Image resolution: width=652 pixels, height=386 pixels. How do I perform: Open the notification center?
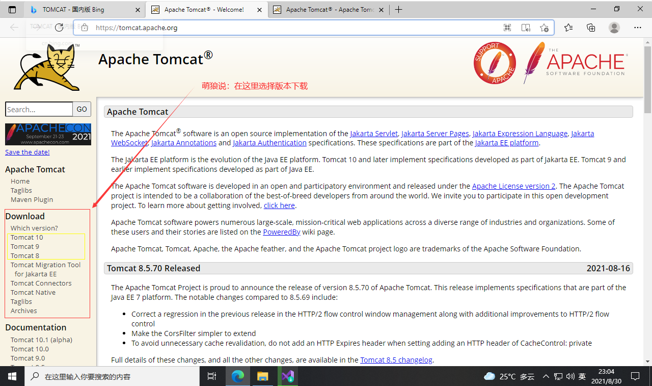pyautogui.click(x=635, y=376)
